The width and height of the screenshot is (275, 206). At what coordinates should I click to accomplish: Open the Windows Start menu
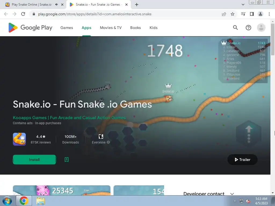tap(7, 201)
